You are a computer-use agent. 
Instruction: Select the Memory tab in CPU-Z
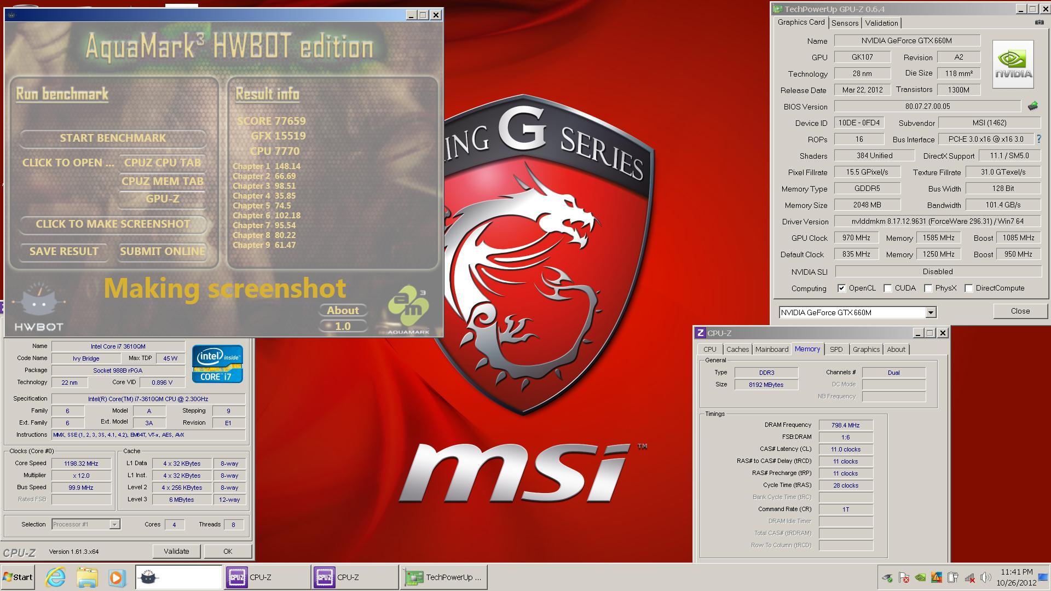[807, 349]
